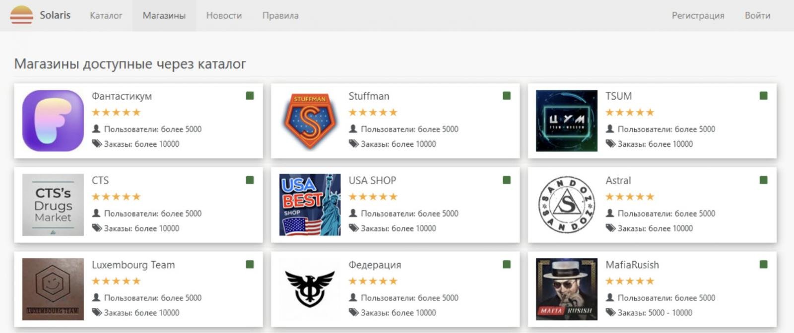The height and width of the screenshot is (333, 794).
Task: Click the Войти login link
Action: point(757,15)
